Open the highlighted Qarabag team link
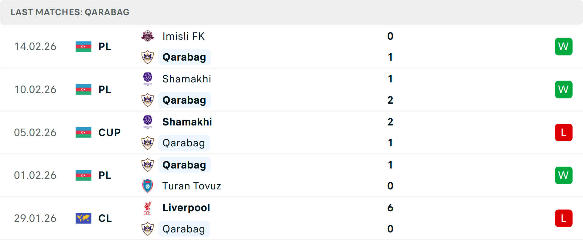The image size is (583, 240). (x=184, y=57)
